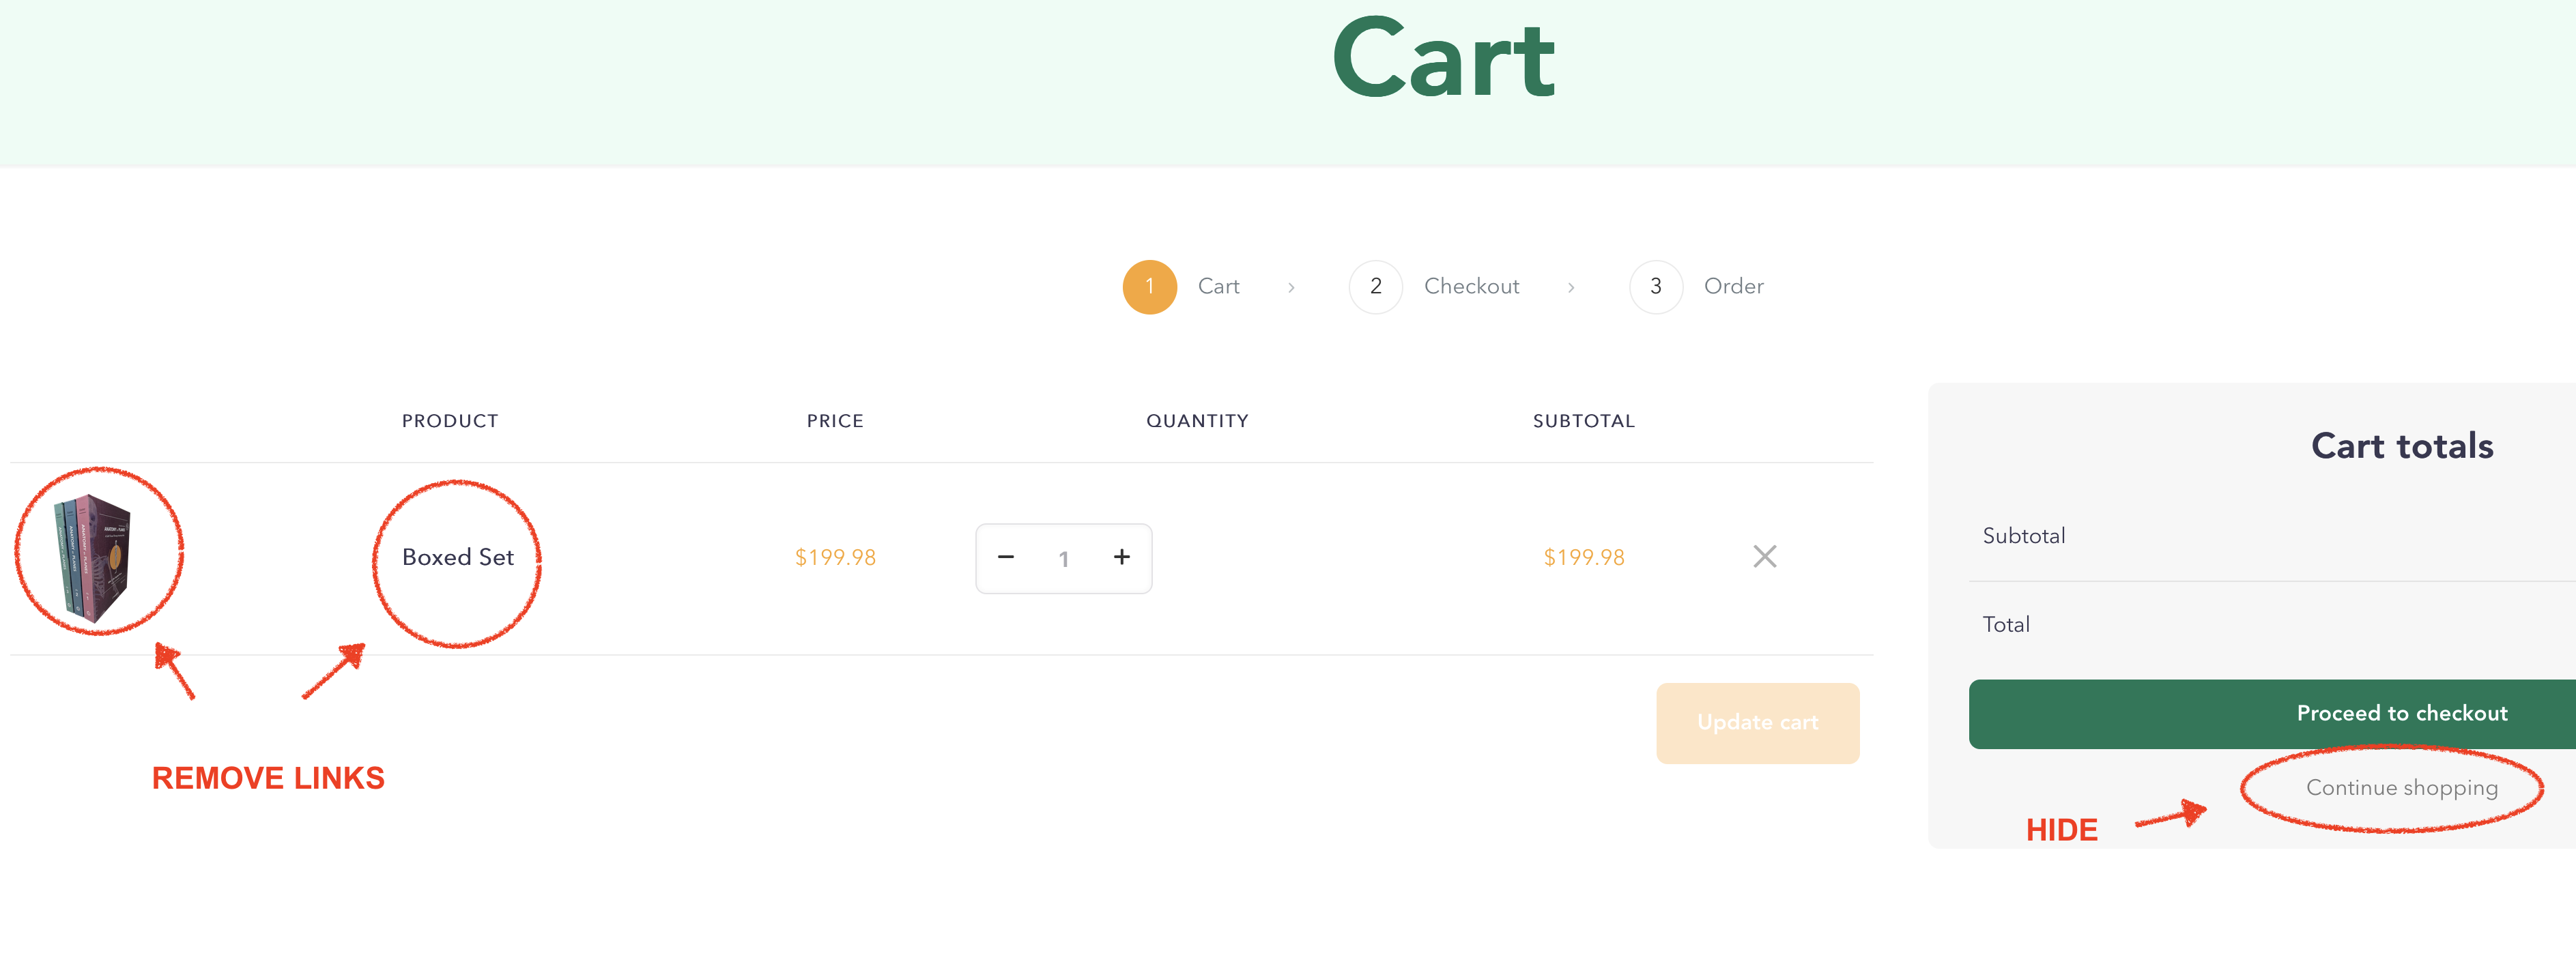
Task: Click chevron arrow after Cart step
Action: coord(1291,288)
